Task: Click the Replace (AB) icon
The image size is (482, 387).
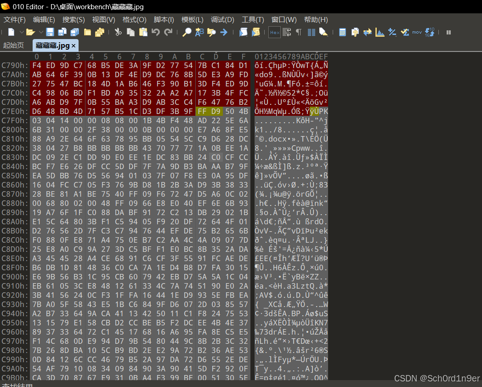Action: click(x=199, y=32)
